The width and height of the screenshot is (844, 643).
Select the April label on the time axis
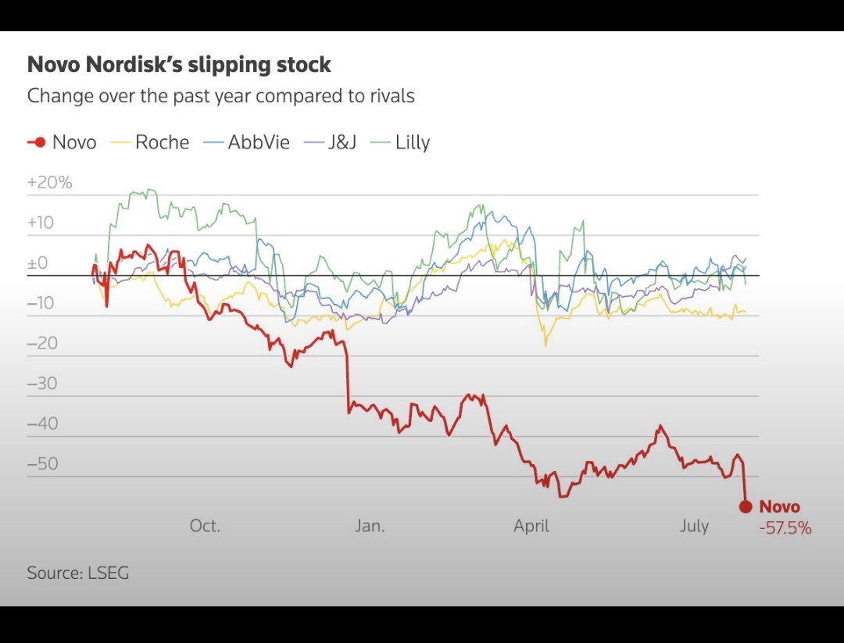point(531,526)
